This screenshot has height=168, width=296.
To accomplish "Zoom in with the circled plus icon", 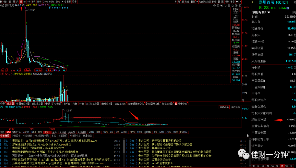I will (236, 5).
